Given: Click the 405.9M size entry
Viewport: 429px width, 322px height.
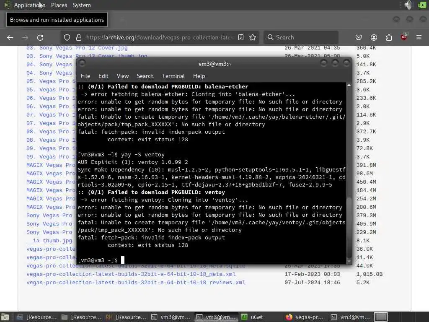Looking at the screenshot, I should (366, 224).
